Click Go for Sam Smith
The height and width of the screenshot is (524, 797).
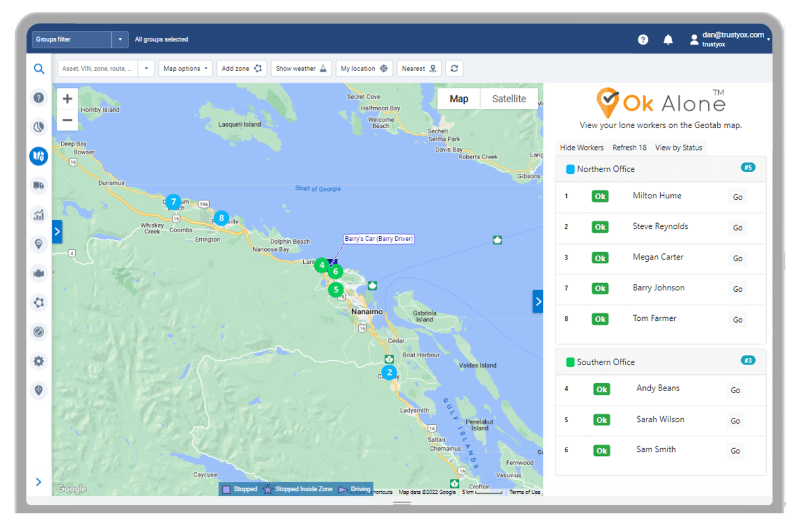[735, 451]
